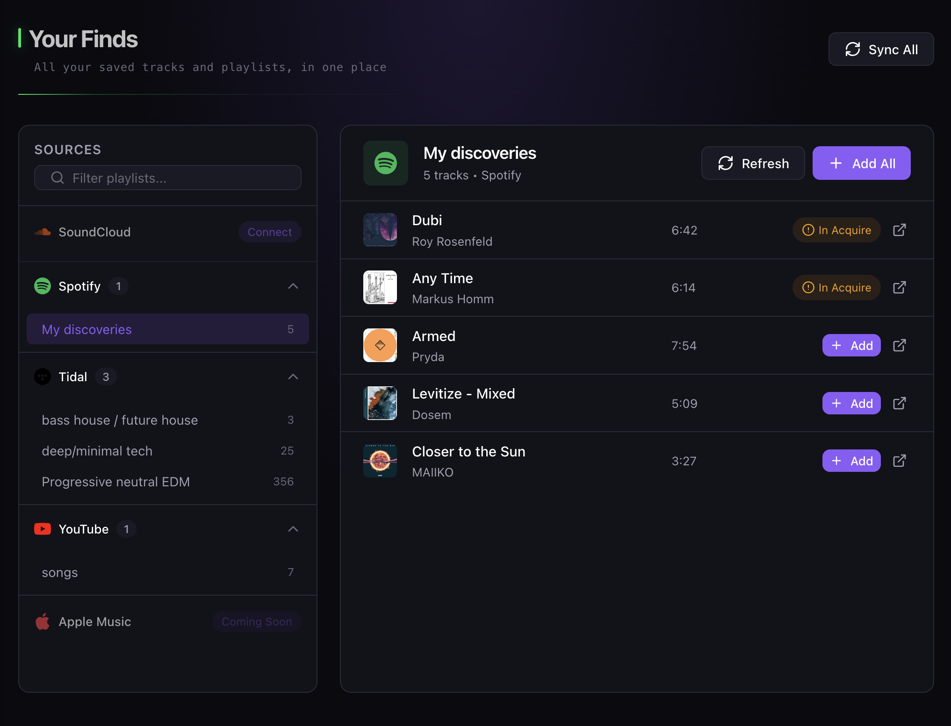Open the bass house / future house playlist
The width and height of the screenshot is (951, 726).
[168, 420]
